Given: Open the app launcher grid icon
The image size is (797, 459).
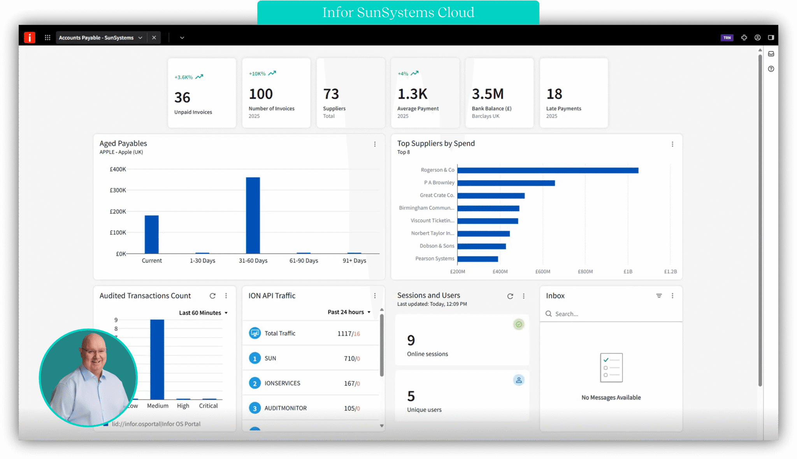Looking at the screenshot, I should pyautogui.click(x=47, y=38).
